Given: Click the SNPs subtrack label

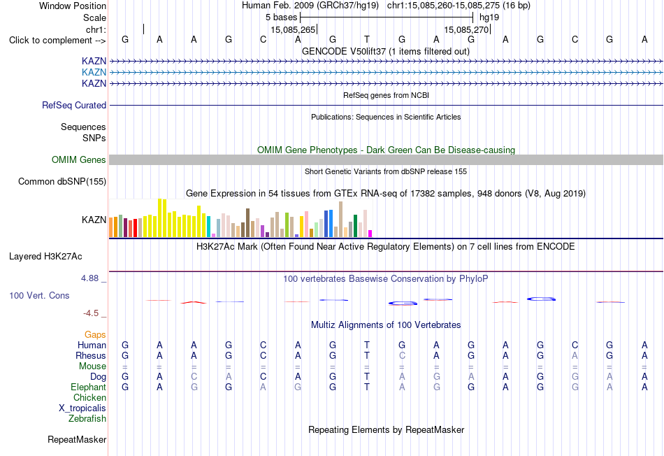Looking at the screenshot, I should pyautogui.click(x=94, y=138).
